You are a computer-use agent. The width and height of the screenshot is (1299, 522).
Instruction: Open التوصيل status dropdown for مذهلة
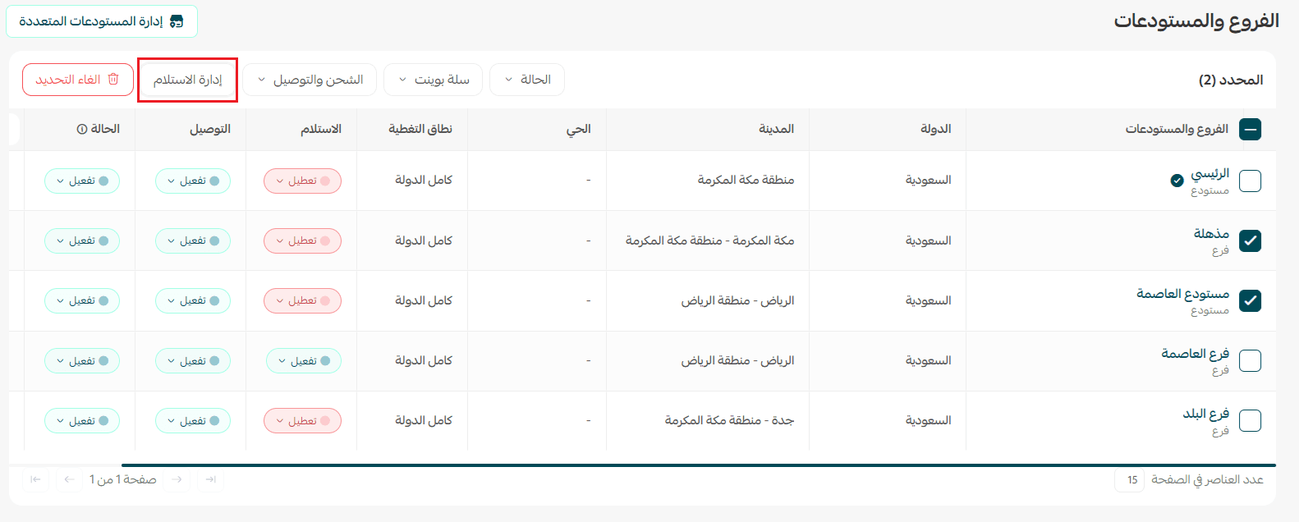coord(193,240)
